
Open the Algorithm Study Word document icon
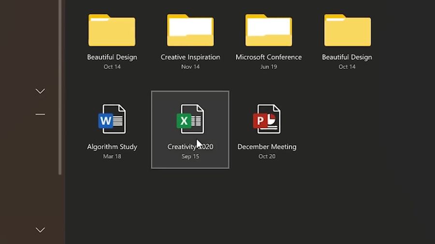112,119
